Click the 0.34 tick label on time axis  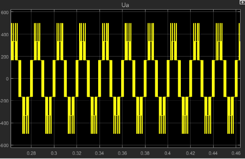(100, 153)
